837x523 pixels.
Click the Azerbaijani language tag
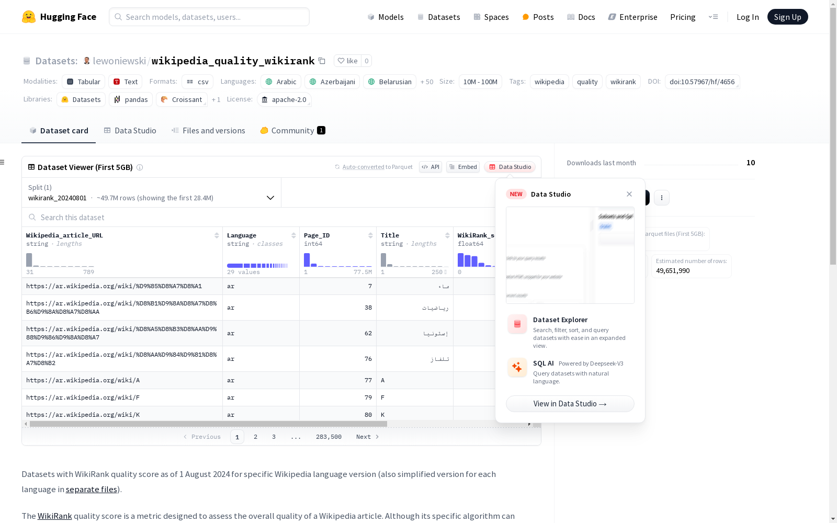coord(332,82)
